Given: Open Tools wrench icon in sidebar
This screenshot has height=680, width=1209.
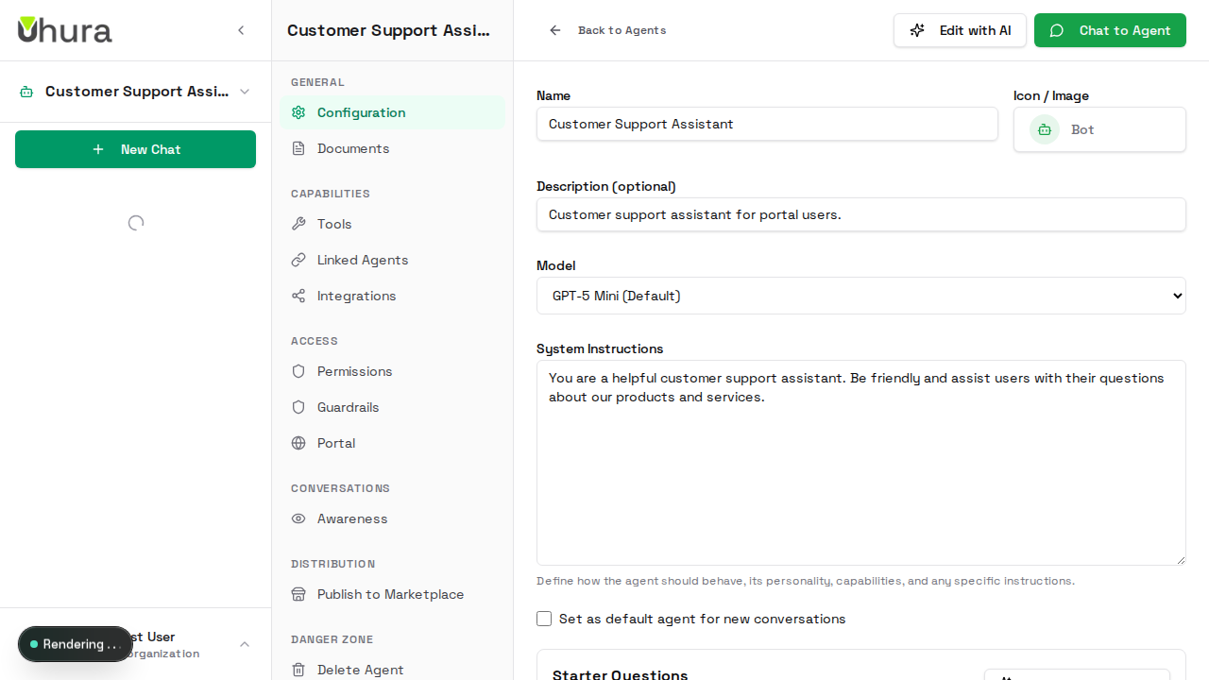Looking at the screenshot, I should pyautogui.click(x=298, y=224).
